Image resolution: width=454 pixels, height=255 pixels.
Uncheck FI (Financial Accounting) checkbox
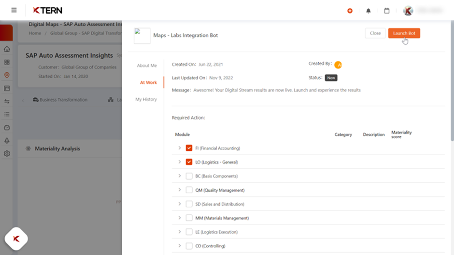[x=189, y=148]
